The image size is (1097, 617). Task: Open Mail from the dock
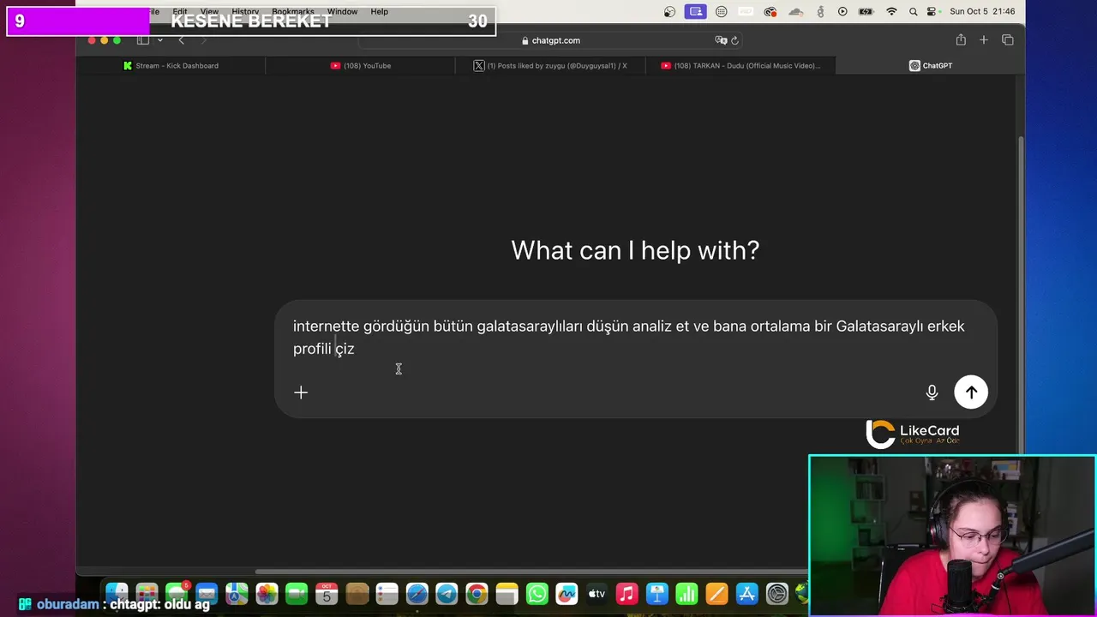coord(207,593)
